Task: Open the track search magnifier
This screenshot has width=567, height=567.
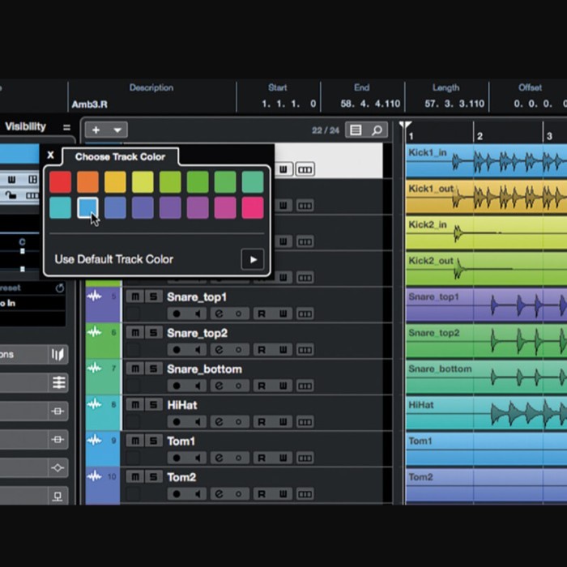Action: [x=377, y=130]
